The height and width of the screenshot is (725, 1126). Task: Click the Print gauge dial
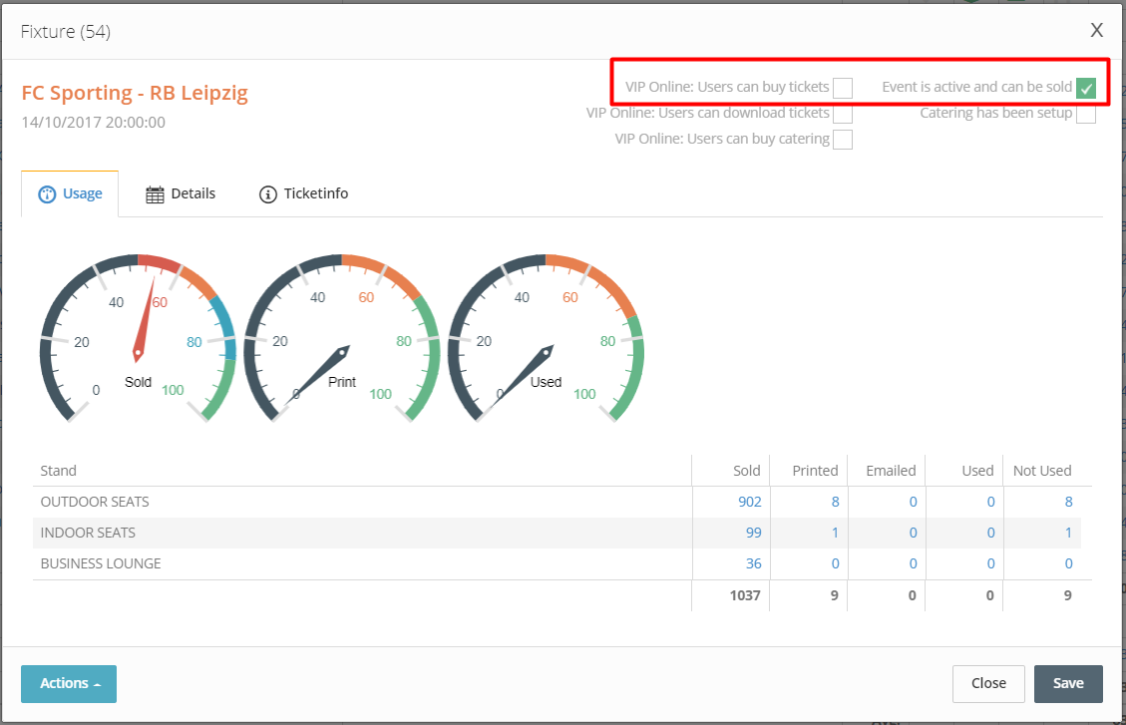(342, 337)
